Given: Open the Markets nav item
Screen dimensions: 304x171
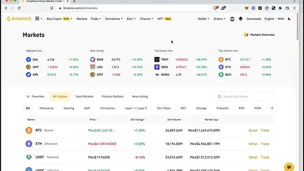Looking at the screenshot, I should pyautogui.click(x=82, y=19).
